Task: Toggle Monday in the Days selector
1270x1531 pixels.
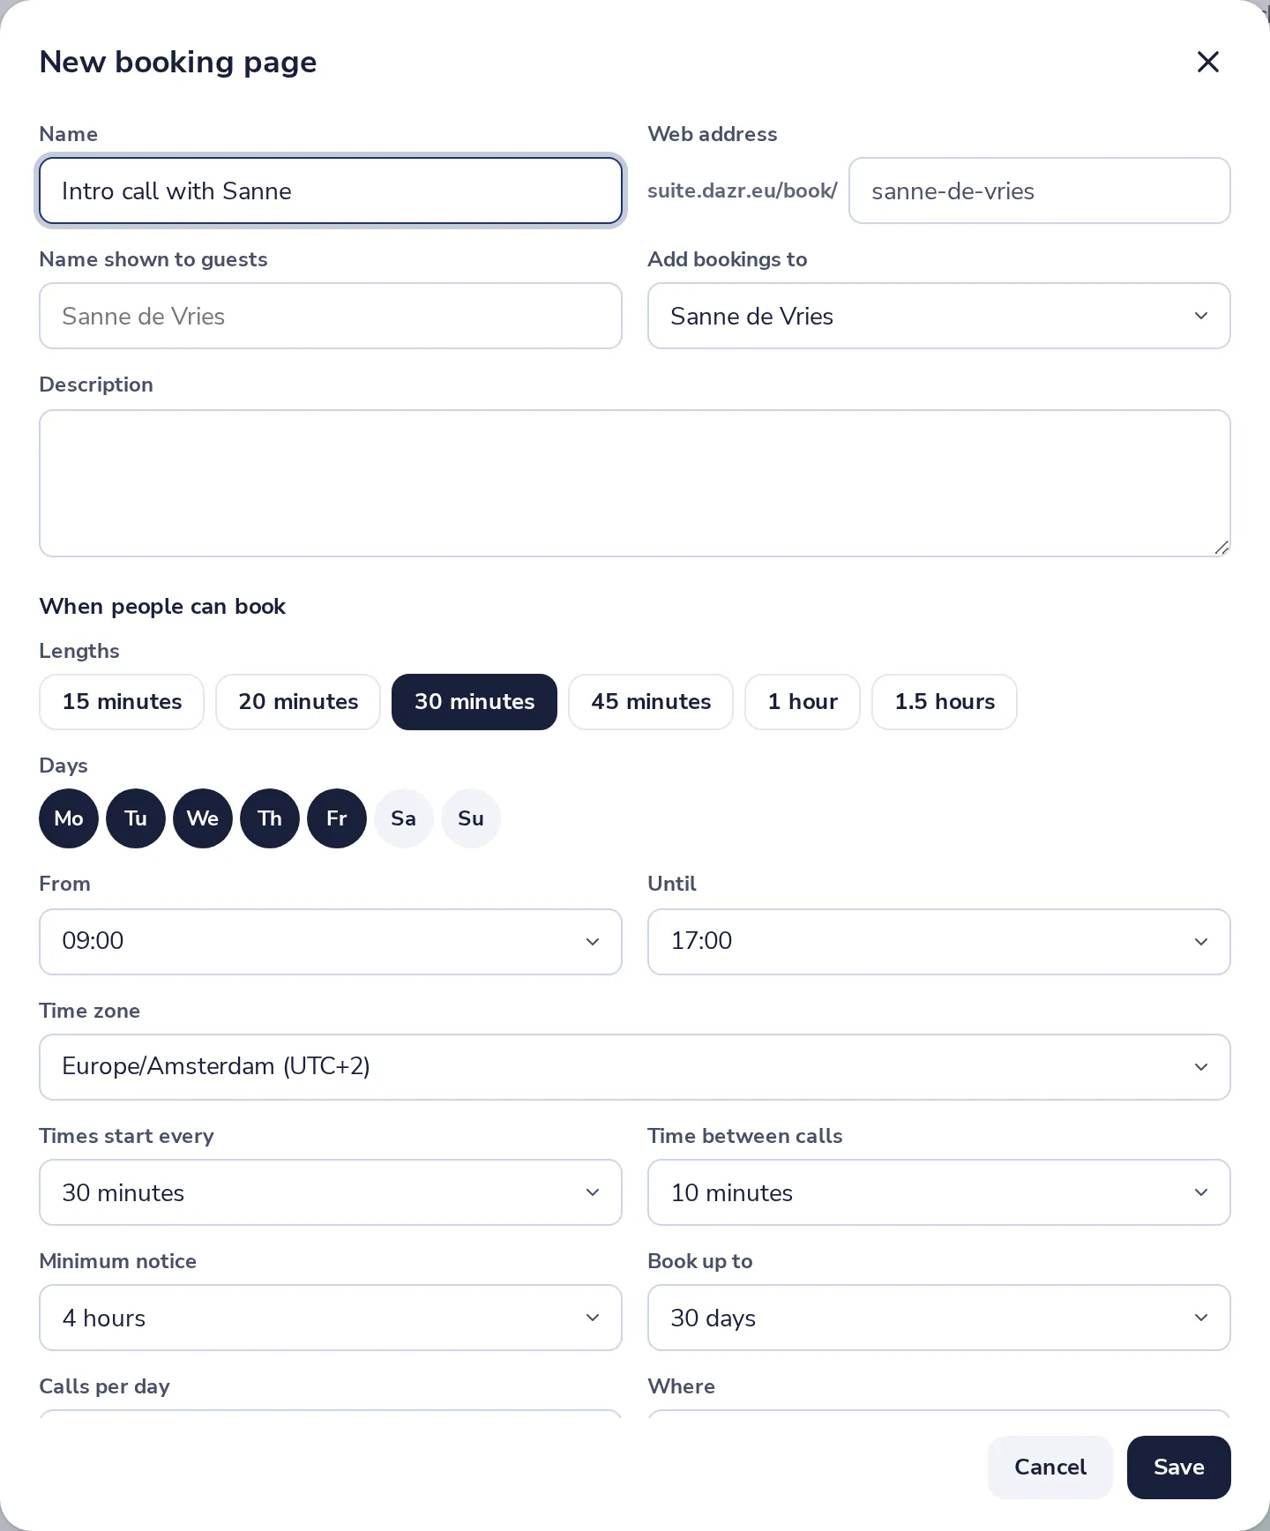Action: coord(69,818)
